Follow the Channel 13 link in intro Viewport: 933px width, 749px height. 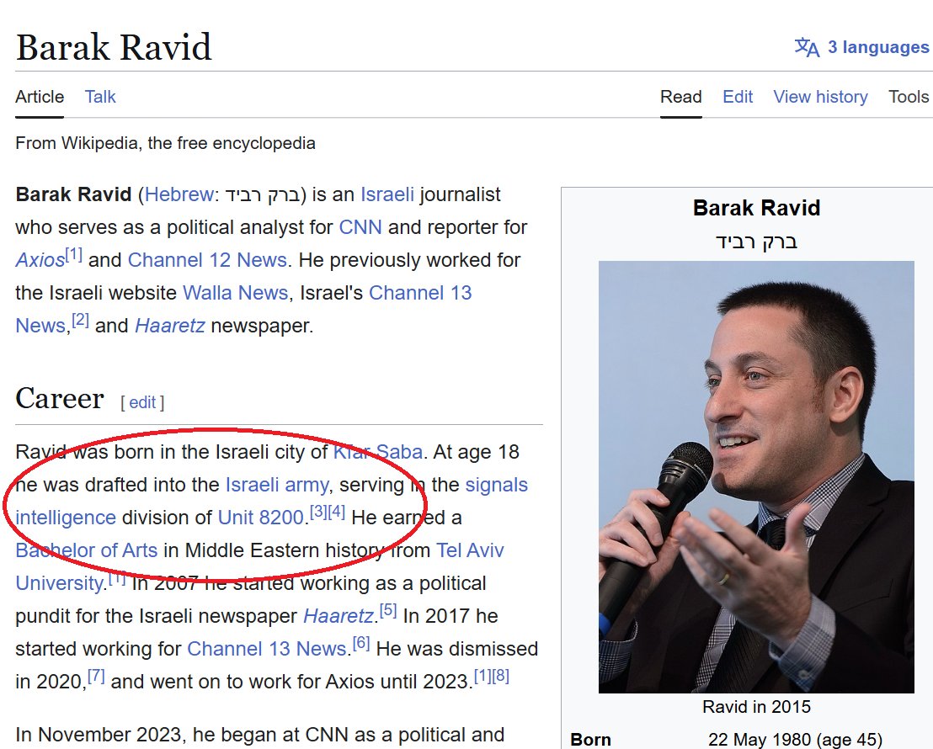click(x=420, y=293)
